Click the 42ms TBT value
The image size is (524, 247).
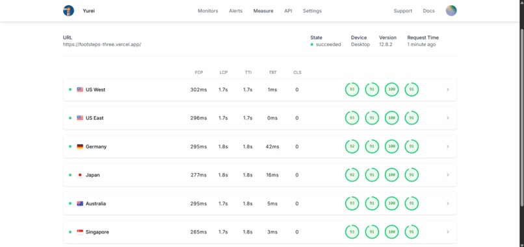pos(272,147)
